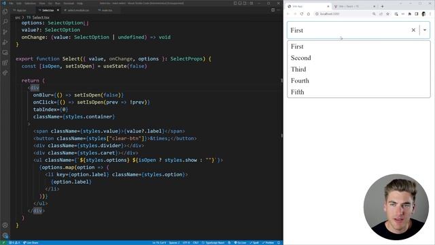Toggle the select dropdown caret arrow
The image size is (435, 245).
(425, 30)
